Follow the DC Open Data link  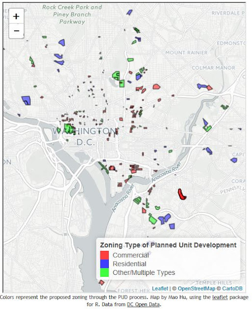click(143, 304)
